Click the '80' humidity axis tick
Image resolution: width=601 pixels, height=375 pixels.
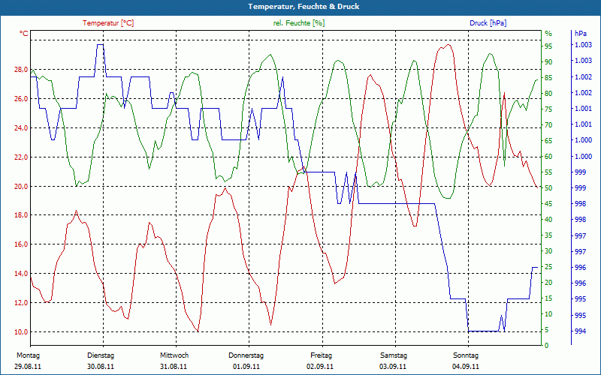point(548,93)
